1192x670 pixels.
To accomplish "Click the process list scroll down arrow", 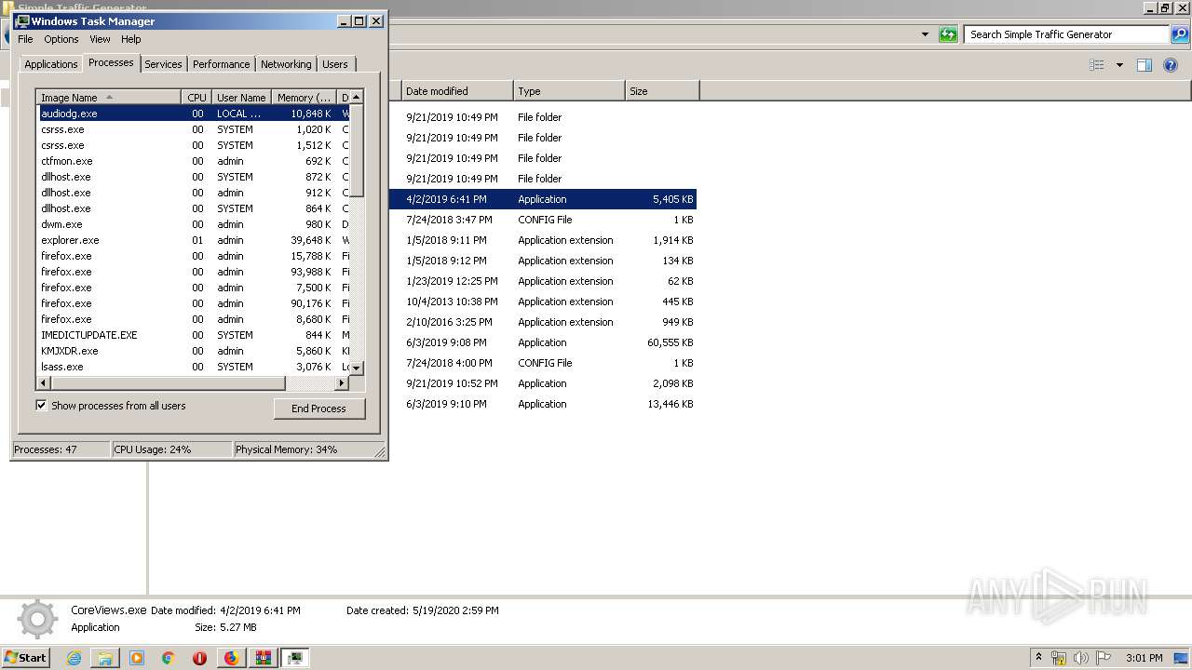I will click(357, 368).
